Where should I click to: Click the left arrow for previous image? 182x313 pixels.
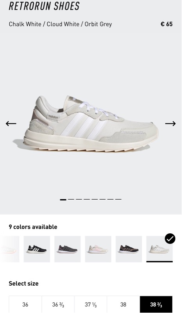pyautogui.click(x=11, y=123)
